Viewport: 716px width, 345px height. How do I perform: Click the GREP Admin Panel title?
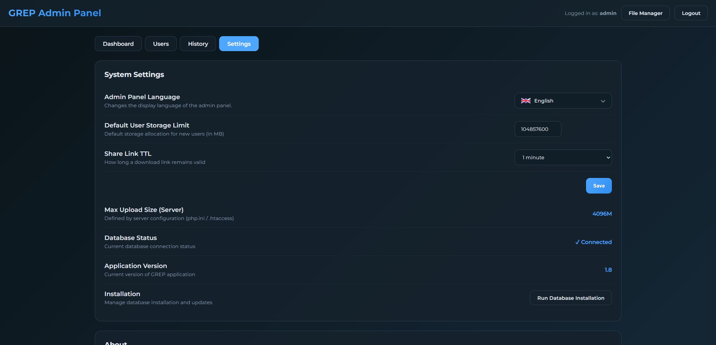(x=55, y=13)
